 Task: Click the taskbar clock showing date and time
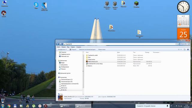click(187, 106)
